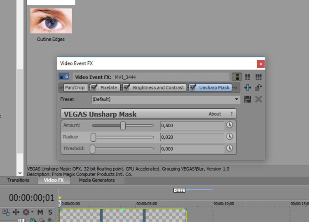Click the Amount slider handle

tap(123, 126)
